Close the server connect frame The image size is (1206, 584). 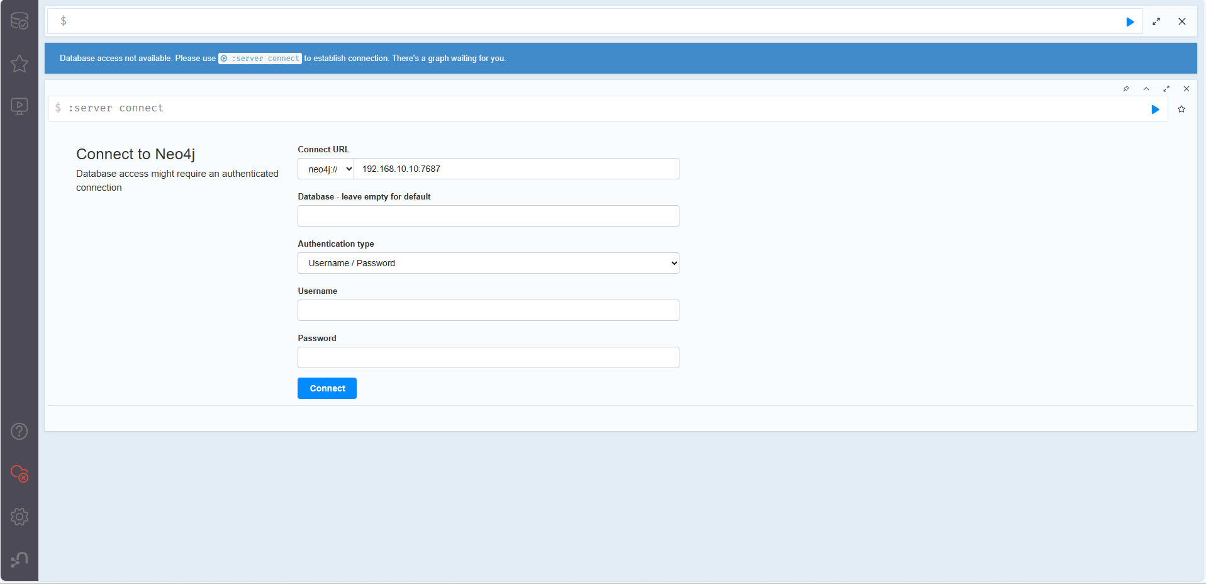pyautogui.click(x=1186, y=89)
